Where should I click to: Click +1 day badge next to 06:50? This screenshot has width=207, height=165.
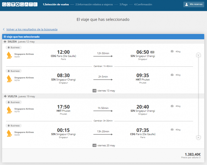(152, 52)
